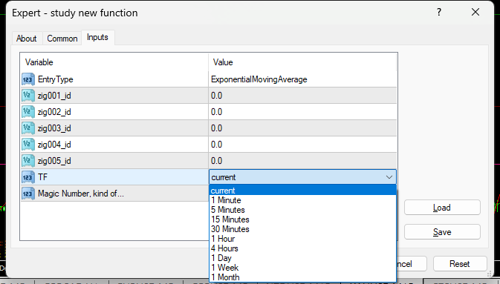Choose '1 Day' timeframe option
Image resolution: width=500 pixels, height=284 pixels.
[302, 258]
